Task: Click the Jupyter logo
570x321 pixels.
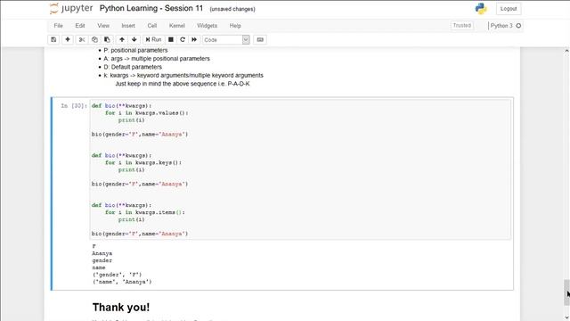Action: point(71,8)
